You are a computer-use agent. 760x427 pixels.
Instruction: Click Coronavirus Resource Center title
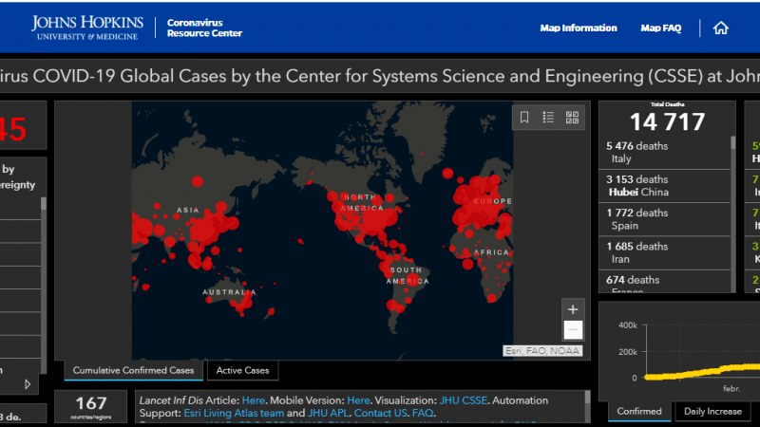[204, 28]
